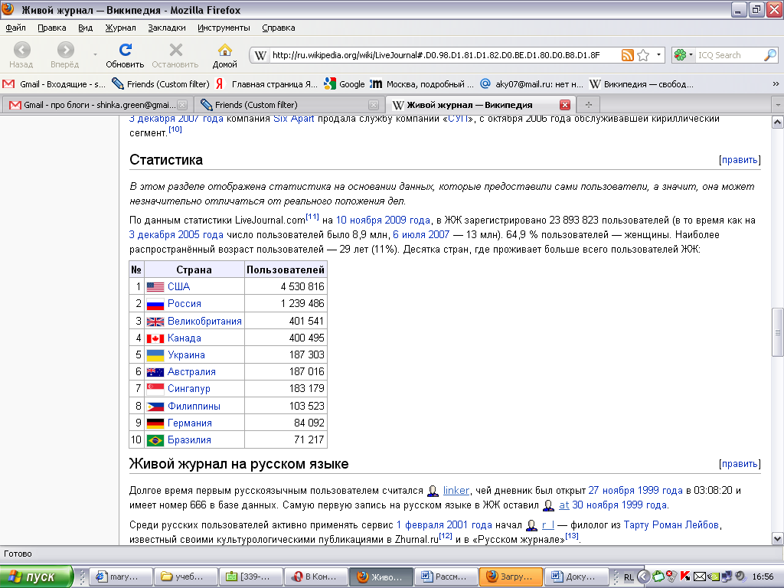Viewport: 784px width, 588px height.
Task: Open the Инструменты menu
Action: (x=224, y=28)
